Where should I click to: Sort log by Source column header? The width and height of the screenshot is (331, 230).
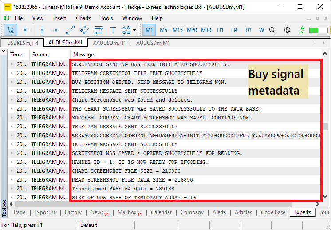tap(50, 55)
